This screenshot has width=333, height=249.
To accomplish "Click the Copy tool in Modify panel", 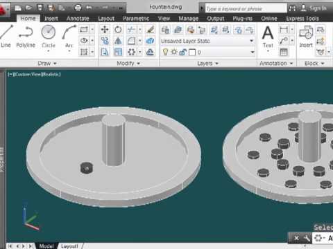I will point(105,41).
